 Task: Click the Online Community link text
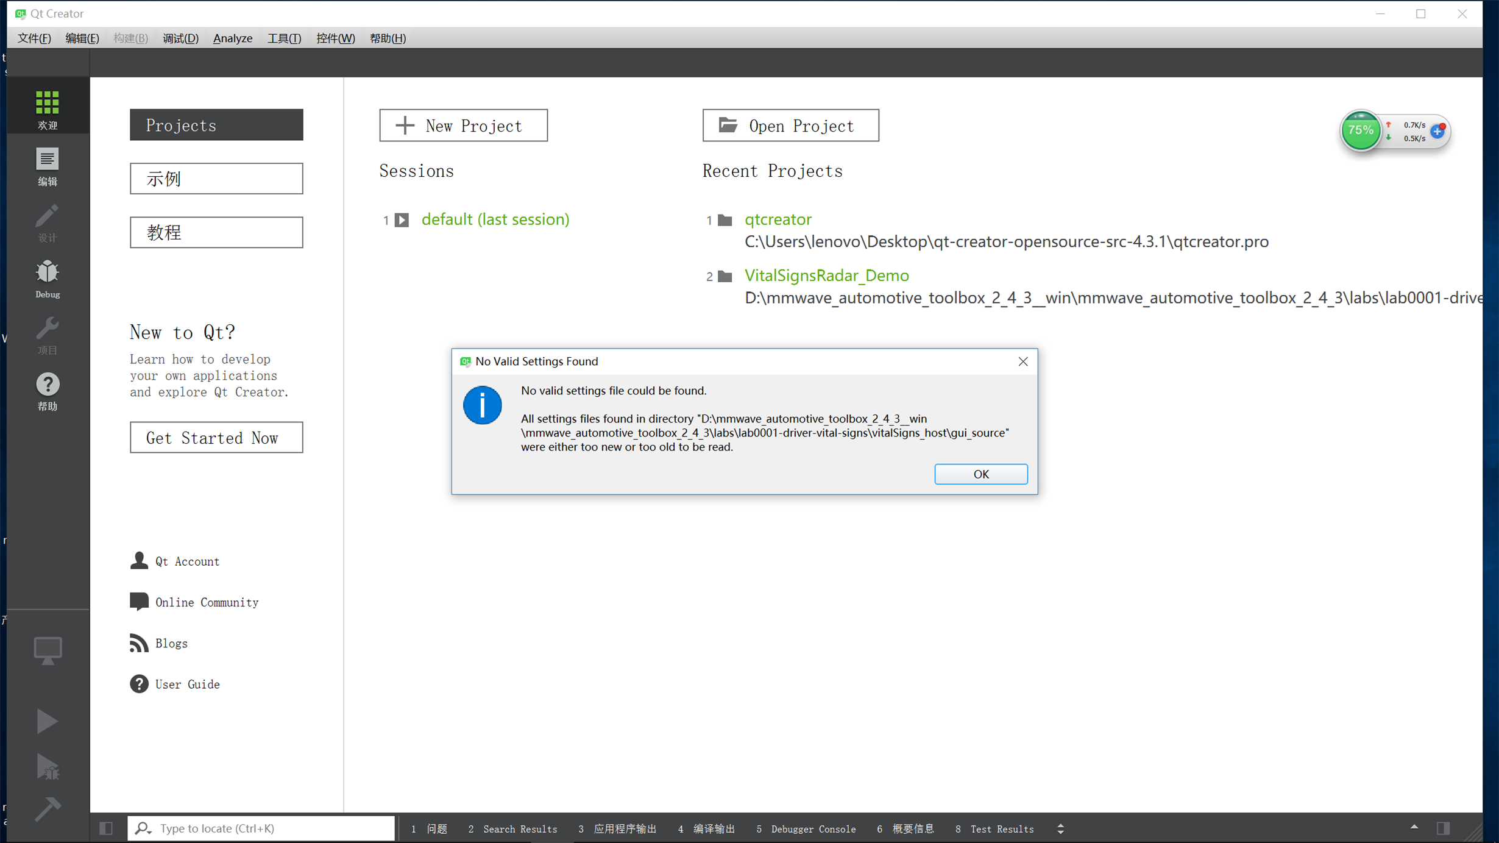click(x=207, y=602)
